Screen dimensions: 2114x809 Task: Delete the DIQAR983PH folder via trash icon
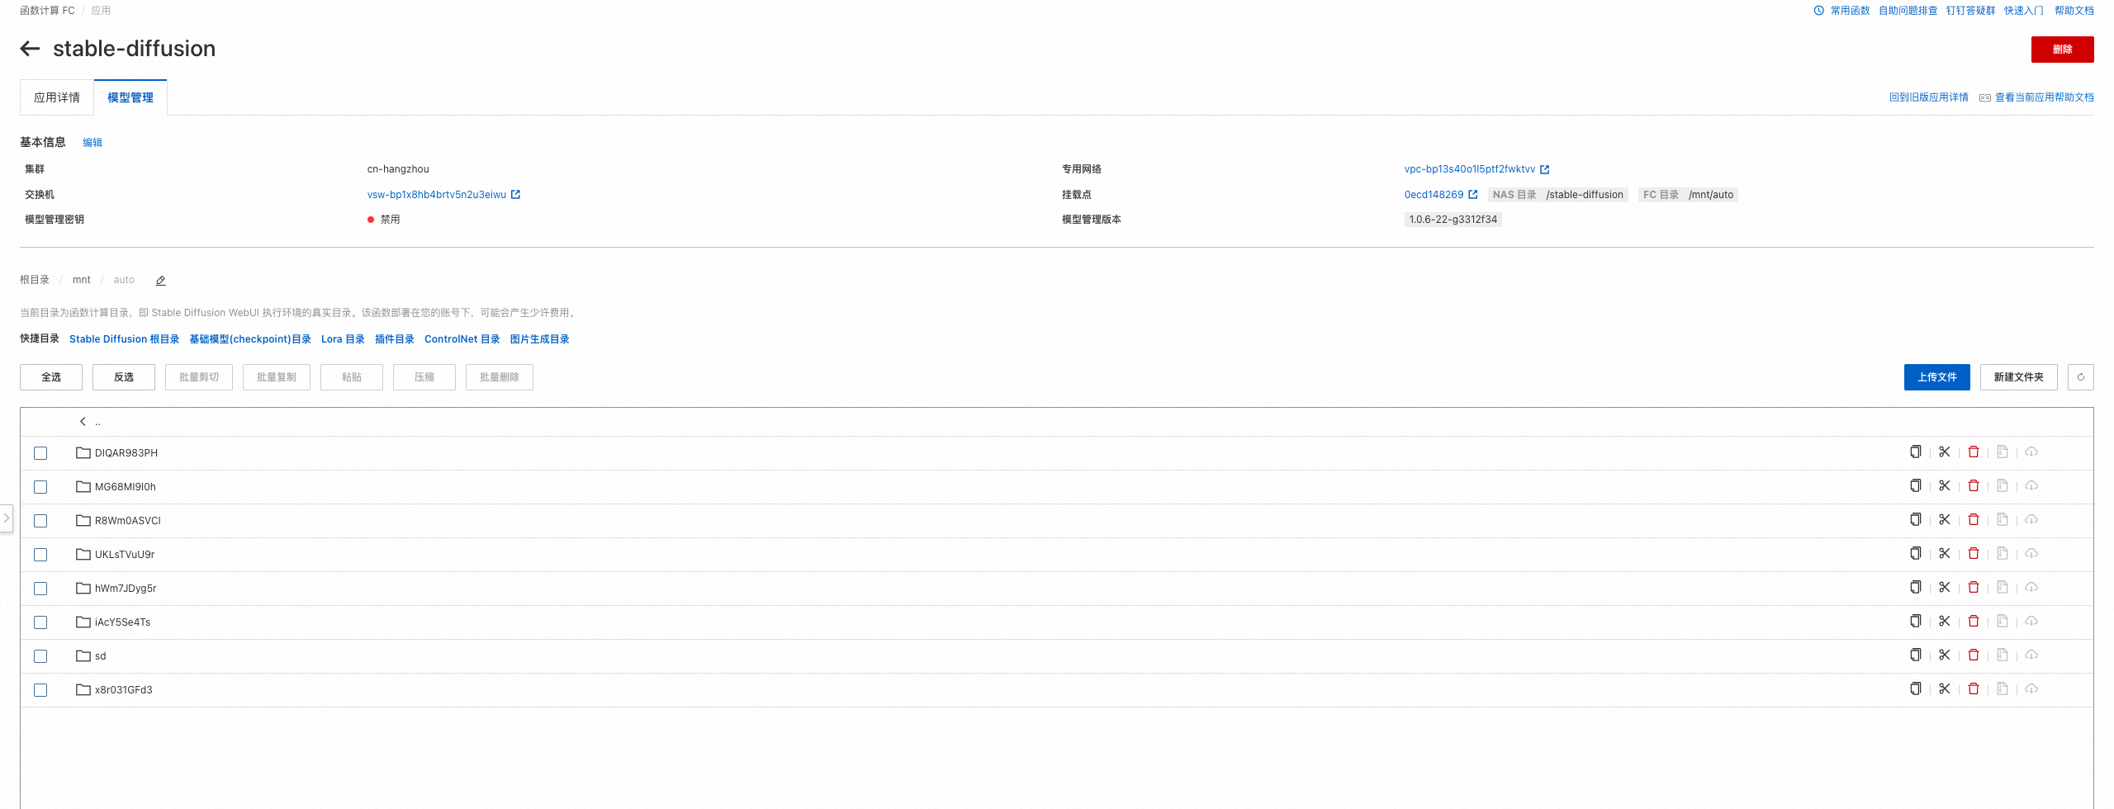coord(1974,452)
